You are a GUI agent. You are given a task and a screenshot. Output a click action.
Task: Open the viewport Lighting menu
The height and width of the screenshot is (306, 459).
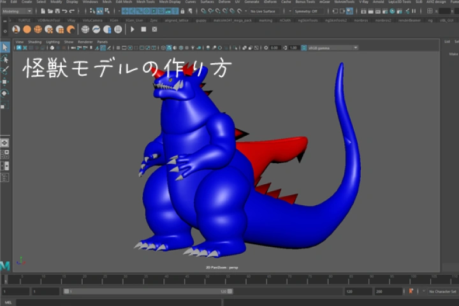53,42
